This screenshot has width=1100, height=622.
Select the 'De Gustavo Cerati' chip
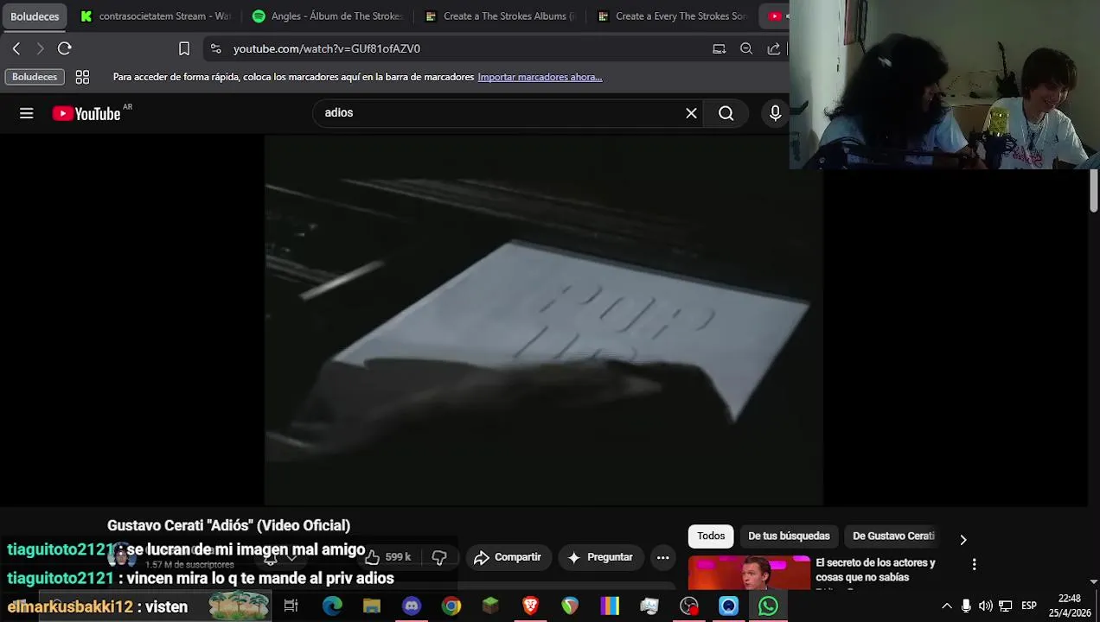point(893,536)
